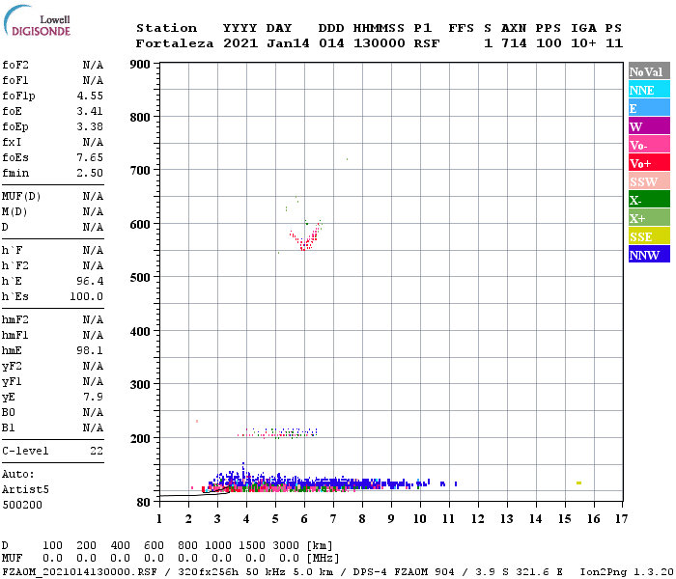This screenshot has width=676, height=579.
Task: Click the h`Es value 100.0
Action: [87, 297]
